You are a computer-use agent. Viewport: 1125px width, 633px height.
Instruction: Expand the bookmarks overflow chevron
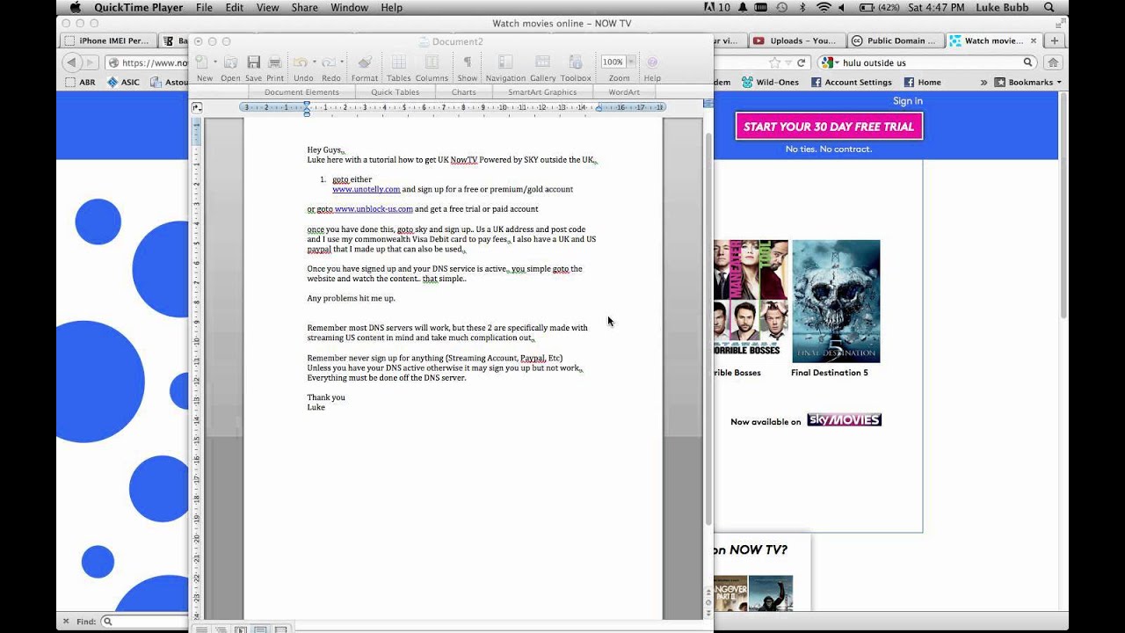[983, 82]
